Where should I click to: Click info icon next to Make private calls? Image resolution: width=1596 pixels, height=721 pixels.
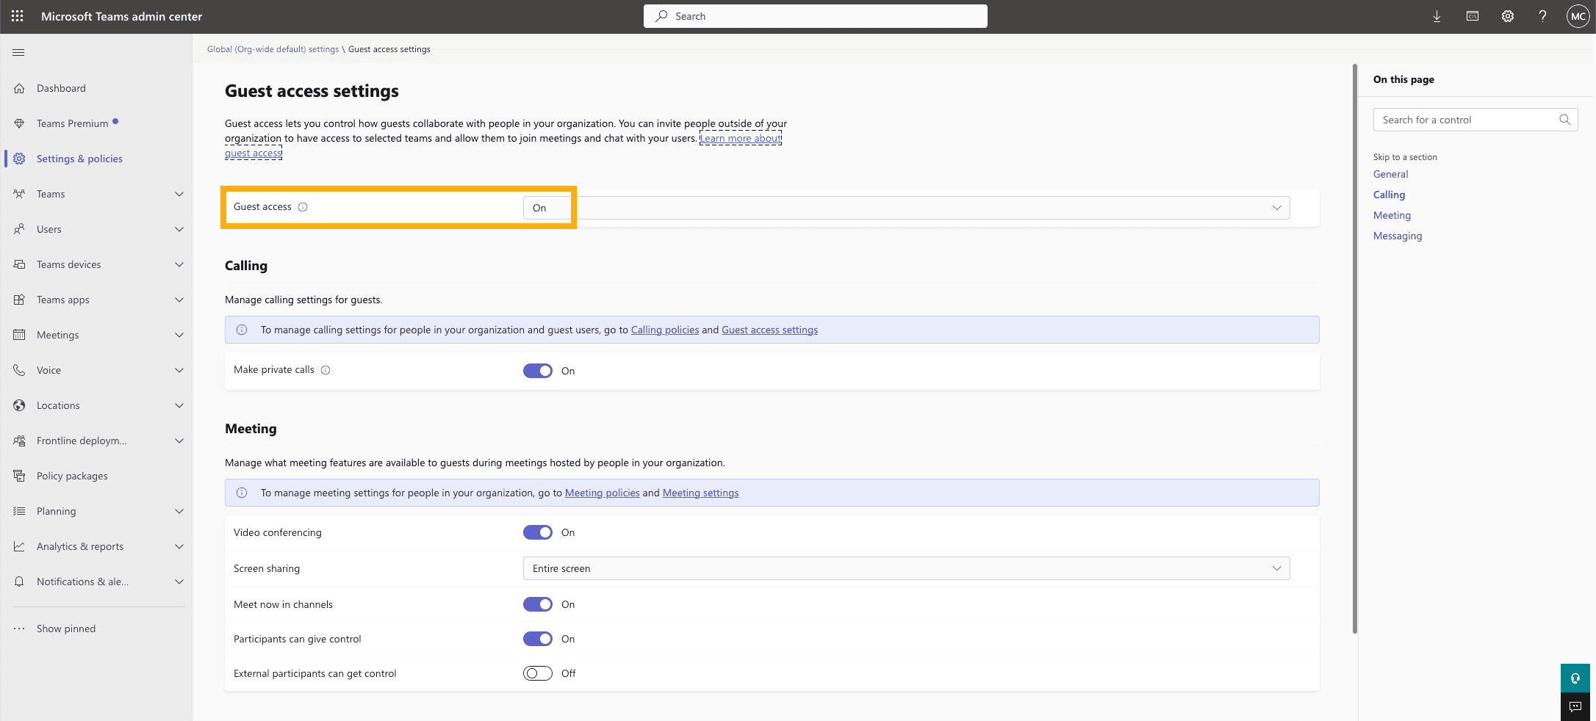coord(326,370)
